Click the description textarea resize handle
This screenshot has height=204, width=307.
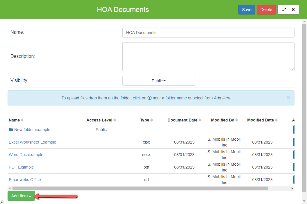tap(292, 69)
